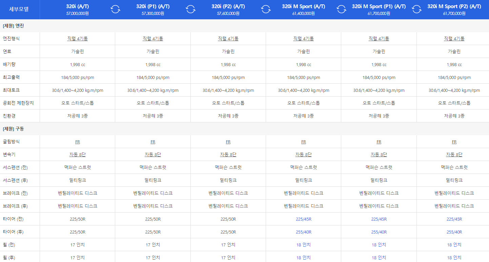Image resolution: width=489 pixels, height=262 pixels.
Task: Select the 320i (P1) (A/T) column header
Action: [x=153, y=9]
